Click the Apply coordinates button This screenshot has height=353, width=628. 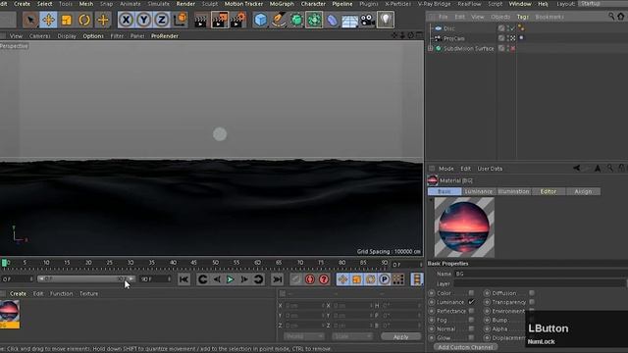pos(401,337)
